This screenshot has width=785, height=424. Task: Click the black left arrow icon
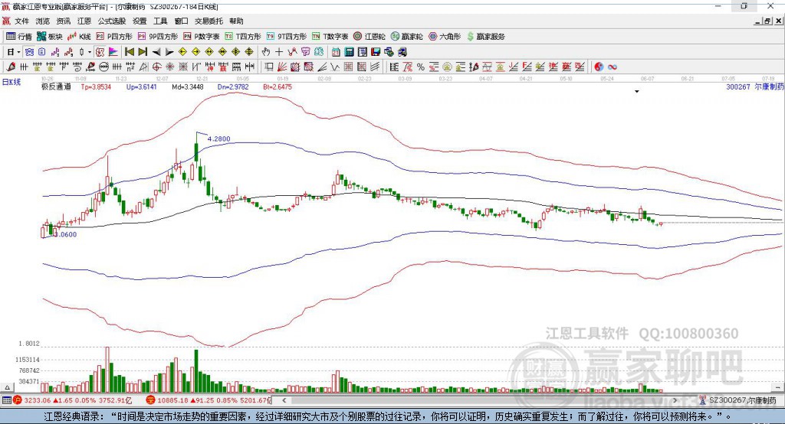[x=156, y=52]
